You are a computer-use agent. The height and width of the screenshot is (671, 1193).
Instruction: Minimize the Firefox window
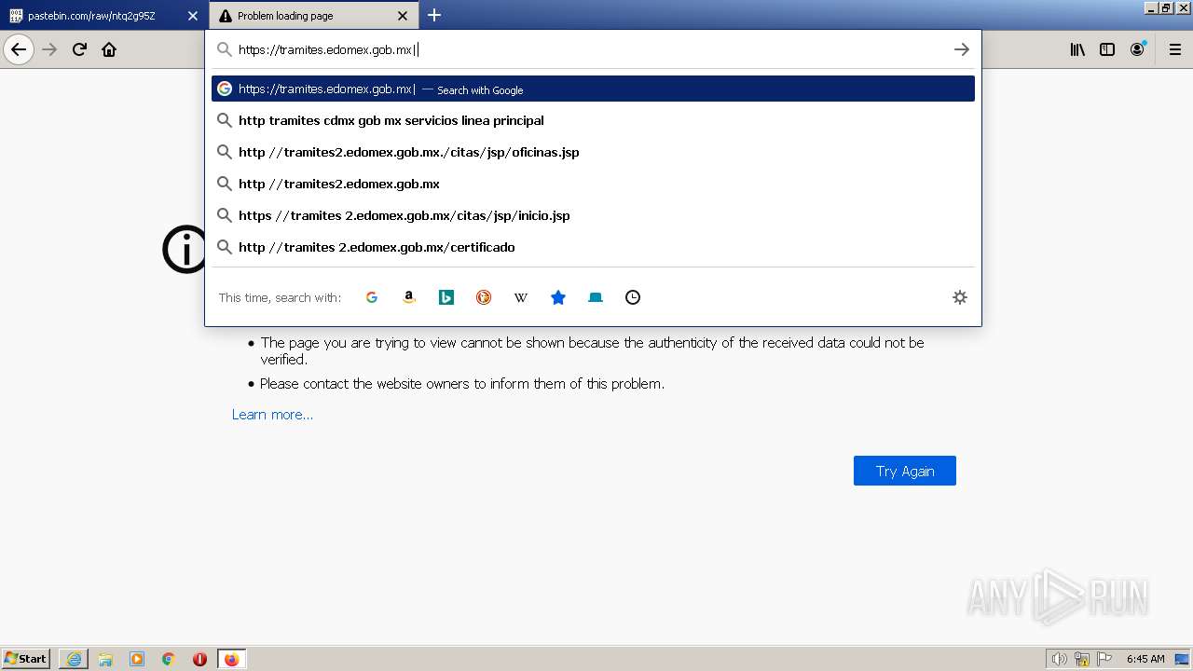point(1151,7)
